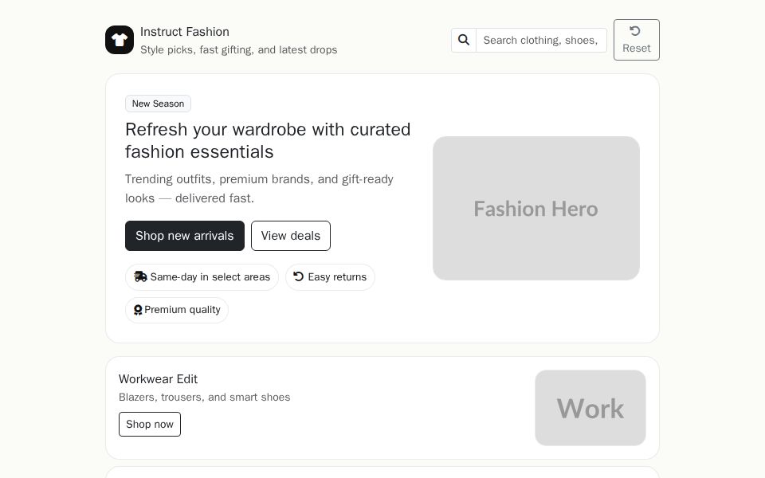This screenshot has height=478, width=765.
Task: Click the return arrow icon beside Easy returns
Action: (x=298, y=277)
